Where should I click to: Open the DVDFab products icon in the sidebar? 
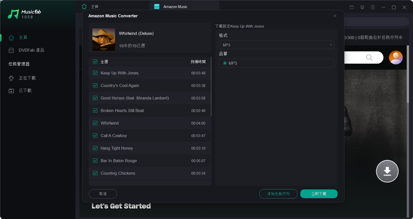click(x=11, y=50)
